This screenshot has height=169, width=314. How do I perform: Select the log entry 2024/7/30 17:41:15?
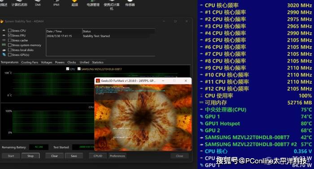(59, 36)
